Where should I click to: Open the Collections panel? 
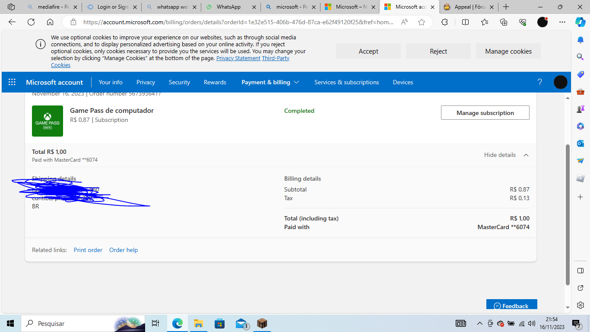coord(504,22)
